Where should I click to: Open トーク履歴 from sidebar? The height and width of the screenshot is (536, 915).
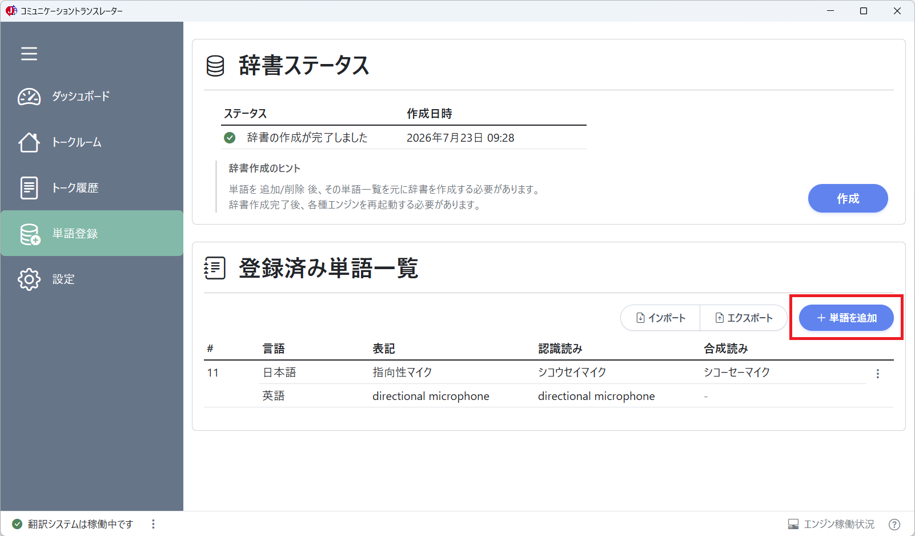(92, 188)
